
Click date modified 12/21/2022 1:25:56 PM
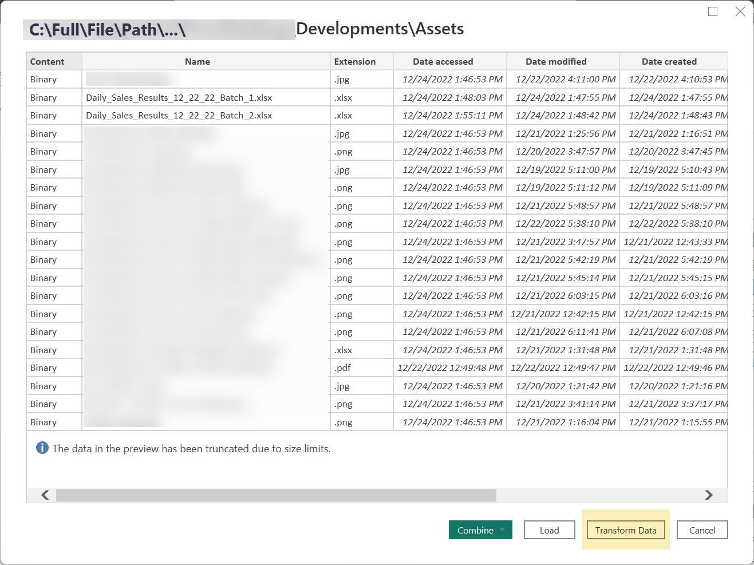[x=566, y=133]
